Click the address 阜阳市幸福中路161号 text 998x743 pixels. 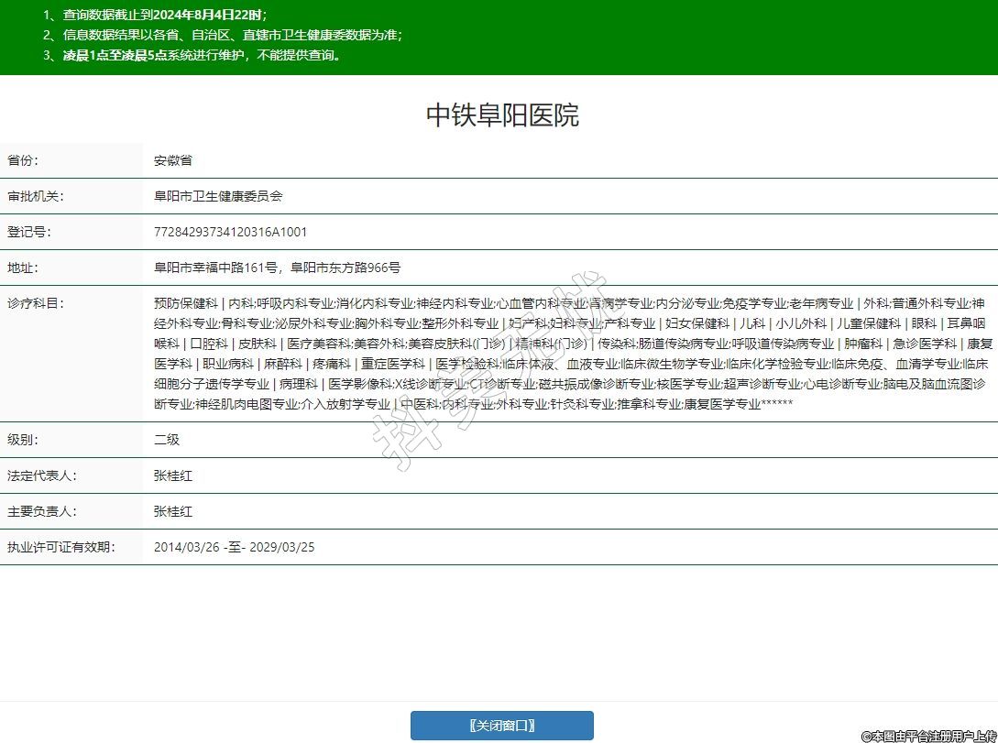tap(215, 268)
